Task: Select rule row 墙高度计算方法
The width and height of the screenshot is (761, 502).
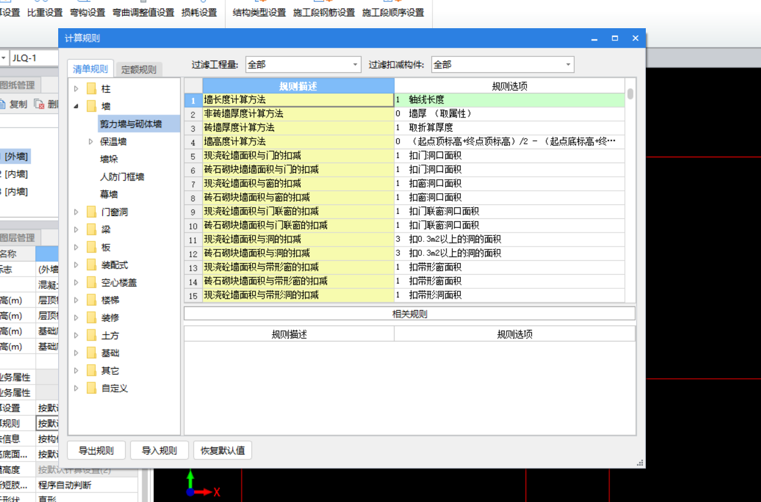Action: coord(298,141)
